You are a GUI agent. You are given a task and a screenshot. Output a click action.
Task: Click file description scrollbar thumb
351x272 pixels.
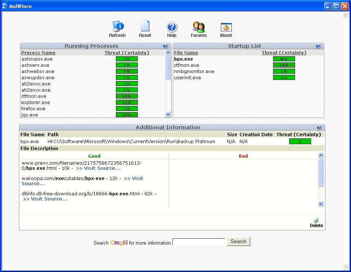(x=321, y=173)
